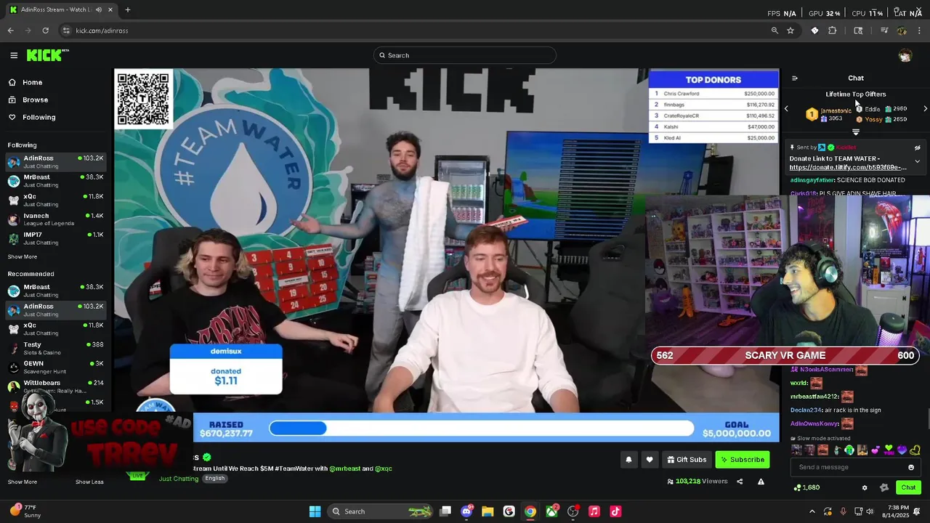
Task: Open chat settings gear icon
Action: pyautogui.click(x=864, y=487)
